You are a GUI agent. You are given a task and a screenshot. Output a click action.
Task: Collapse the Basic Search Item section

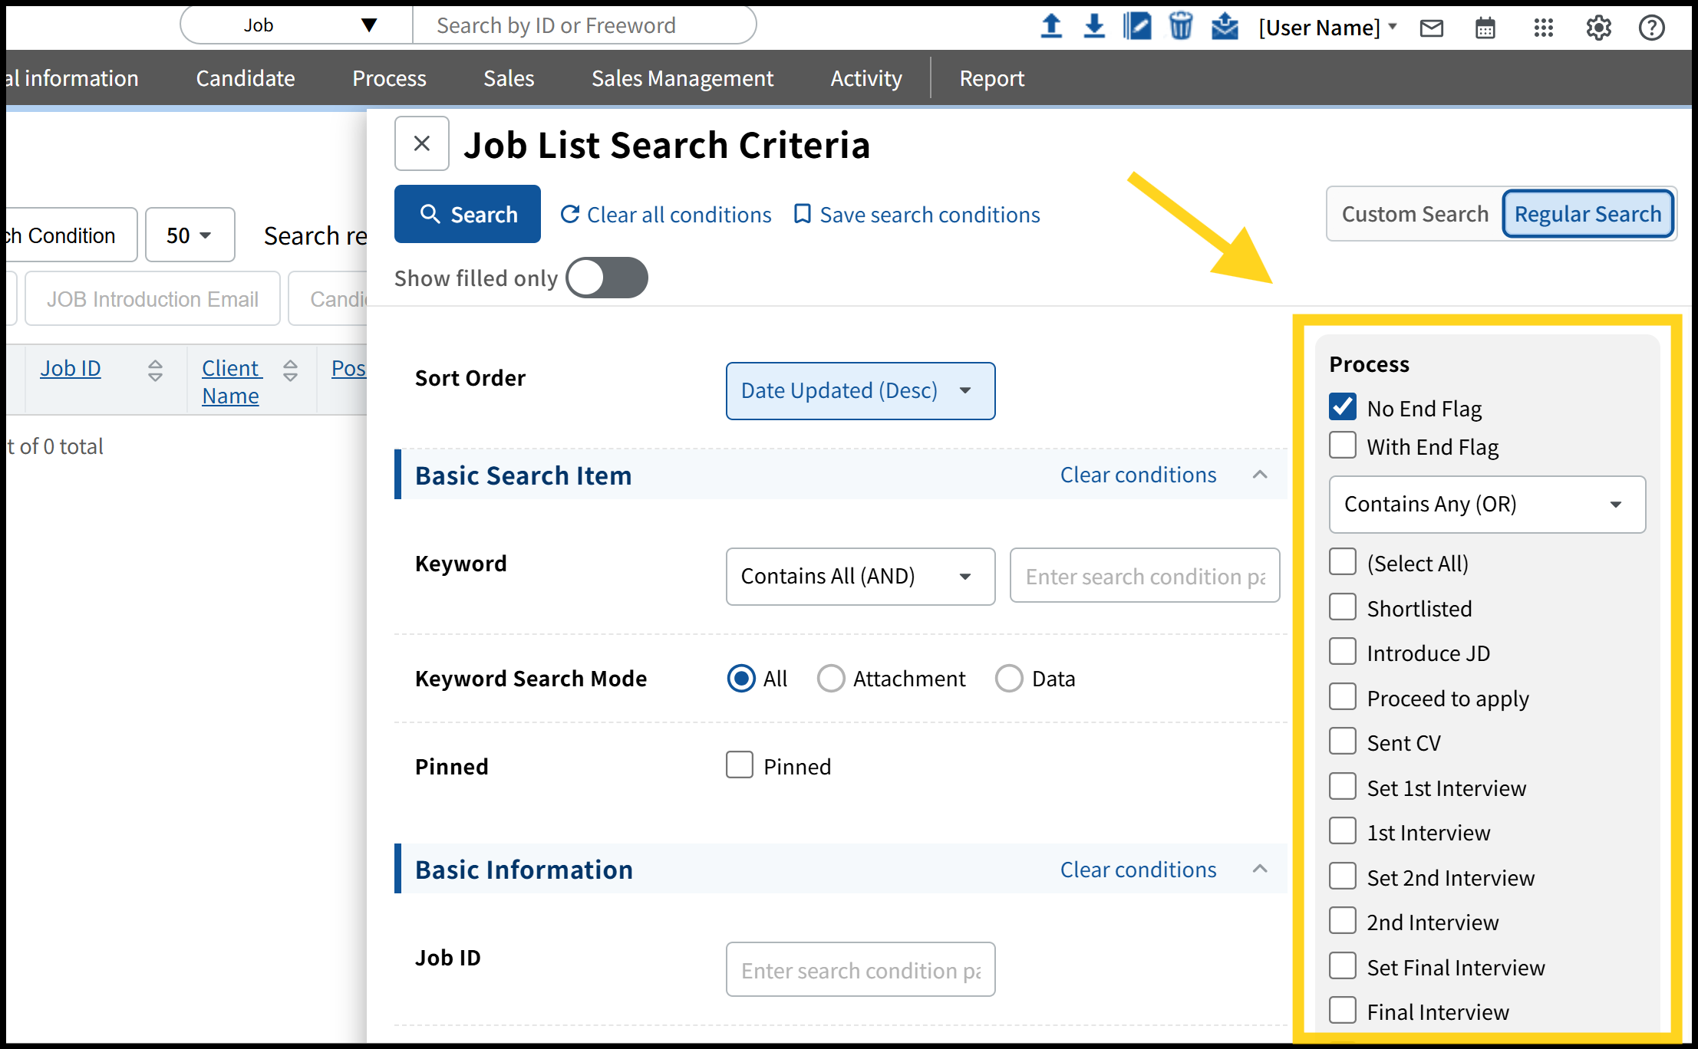point(1260,475)
